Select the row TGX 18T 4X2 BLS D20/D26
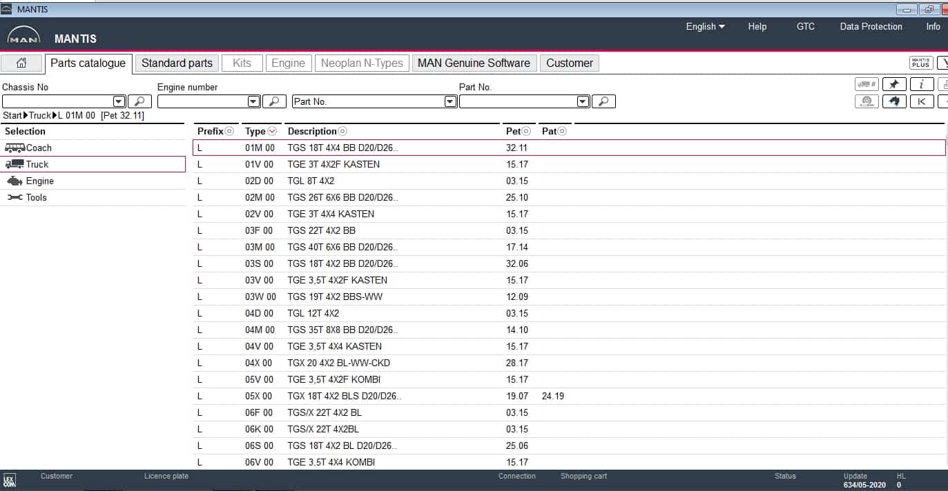The image size is (948, 491). (569, 396)
